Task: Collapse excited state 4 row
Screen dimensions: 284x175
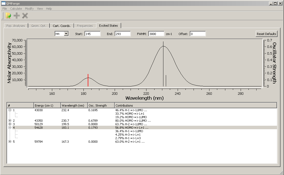Action: click(x=10, y=128)
